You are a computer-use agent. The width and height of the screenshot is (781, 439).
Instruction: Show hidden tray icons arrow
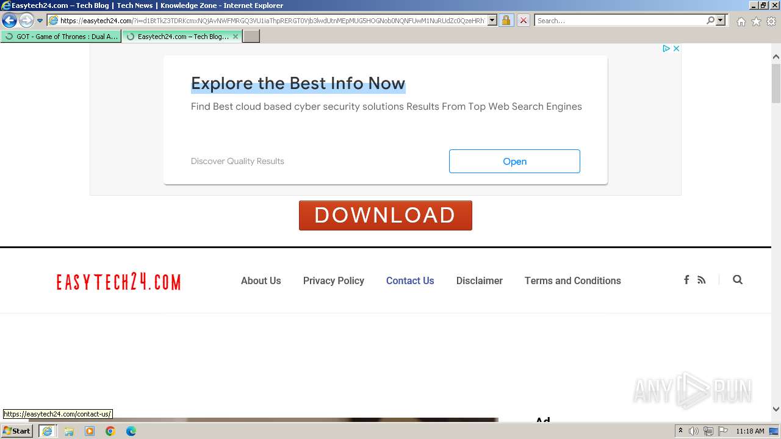click(x=680, y=431)
